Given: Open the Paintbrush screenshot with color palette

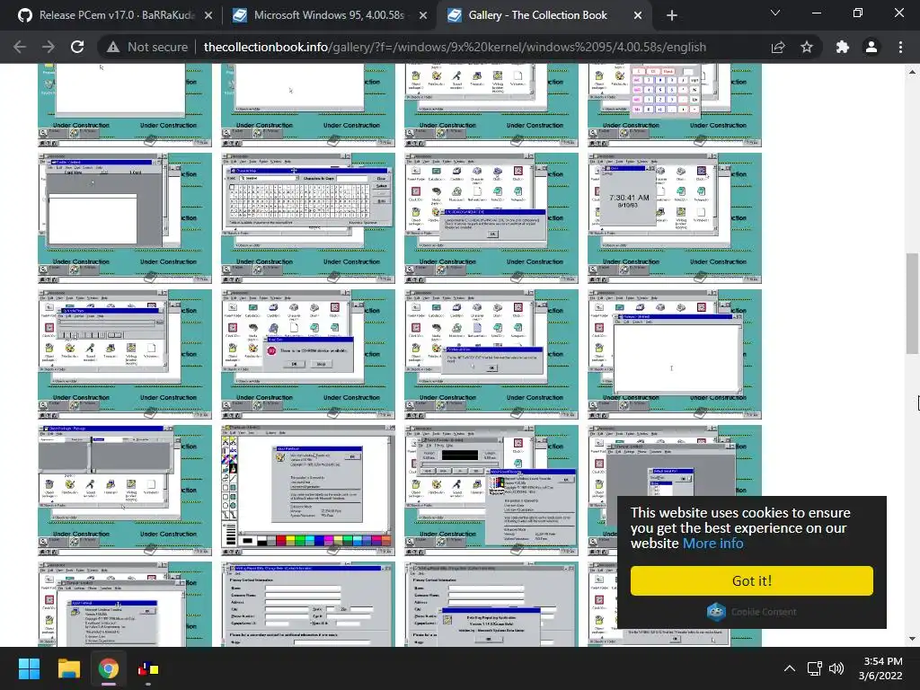Looking at the screenshot, I should 308,491.
